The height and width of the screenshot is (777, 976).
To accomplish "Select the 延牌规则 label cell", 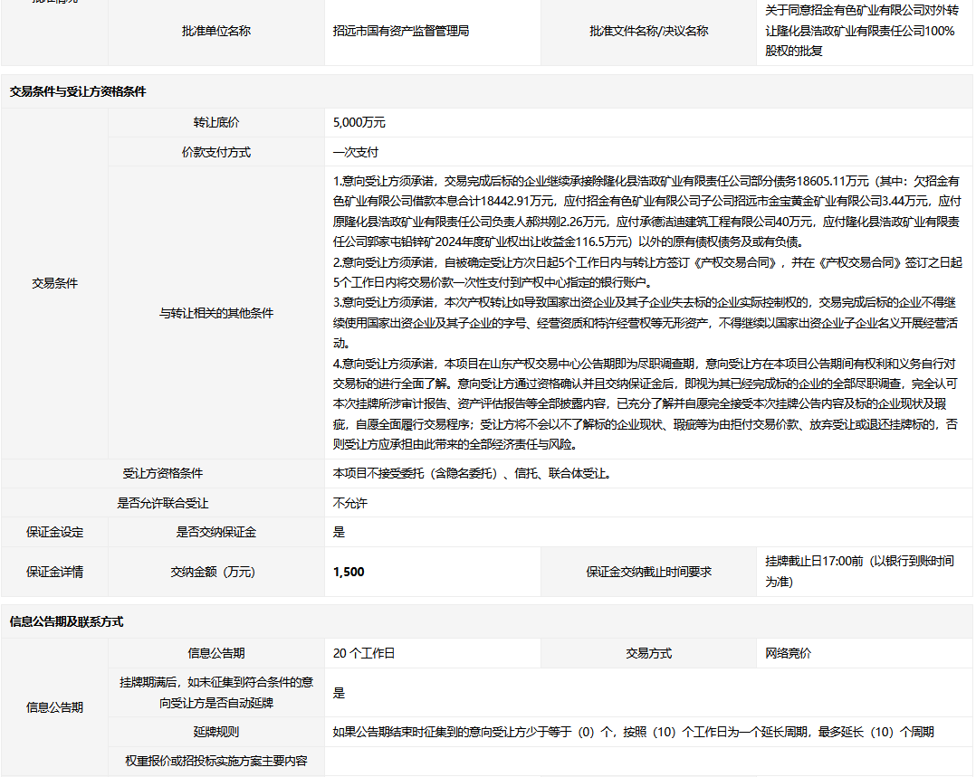I will [x=215, y=732].
